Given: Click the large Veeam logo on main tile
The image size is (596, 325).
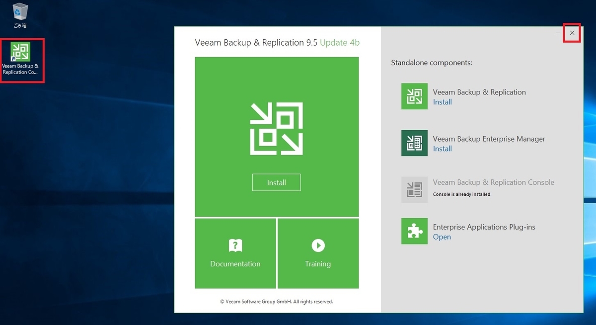Looking at the screenshot, I should pyautogui.click(x=277, y=129).
